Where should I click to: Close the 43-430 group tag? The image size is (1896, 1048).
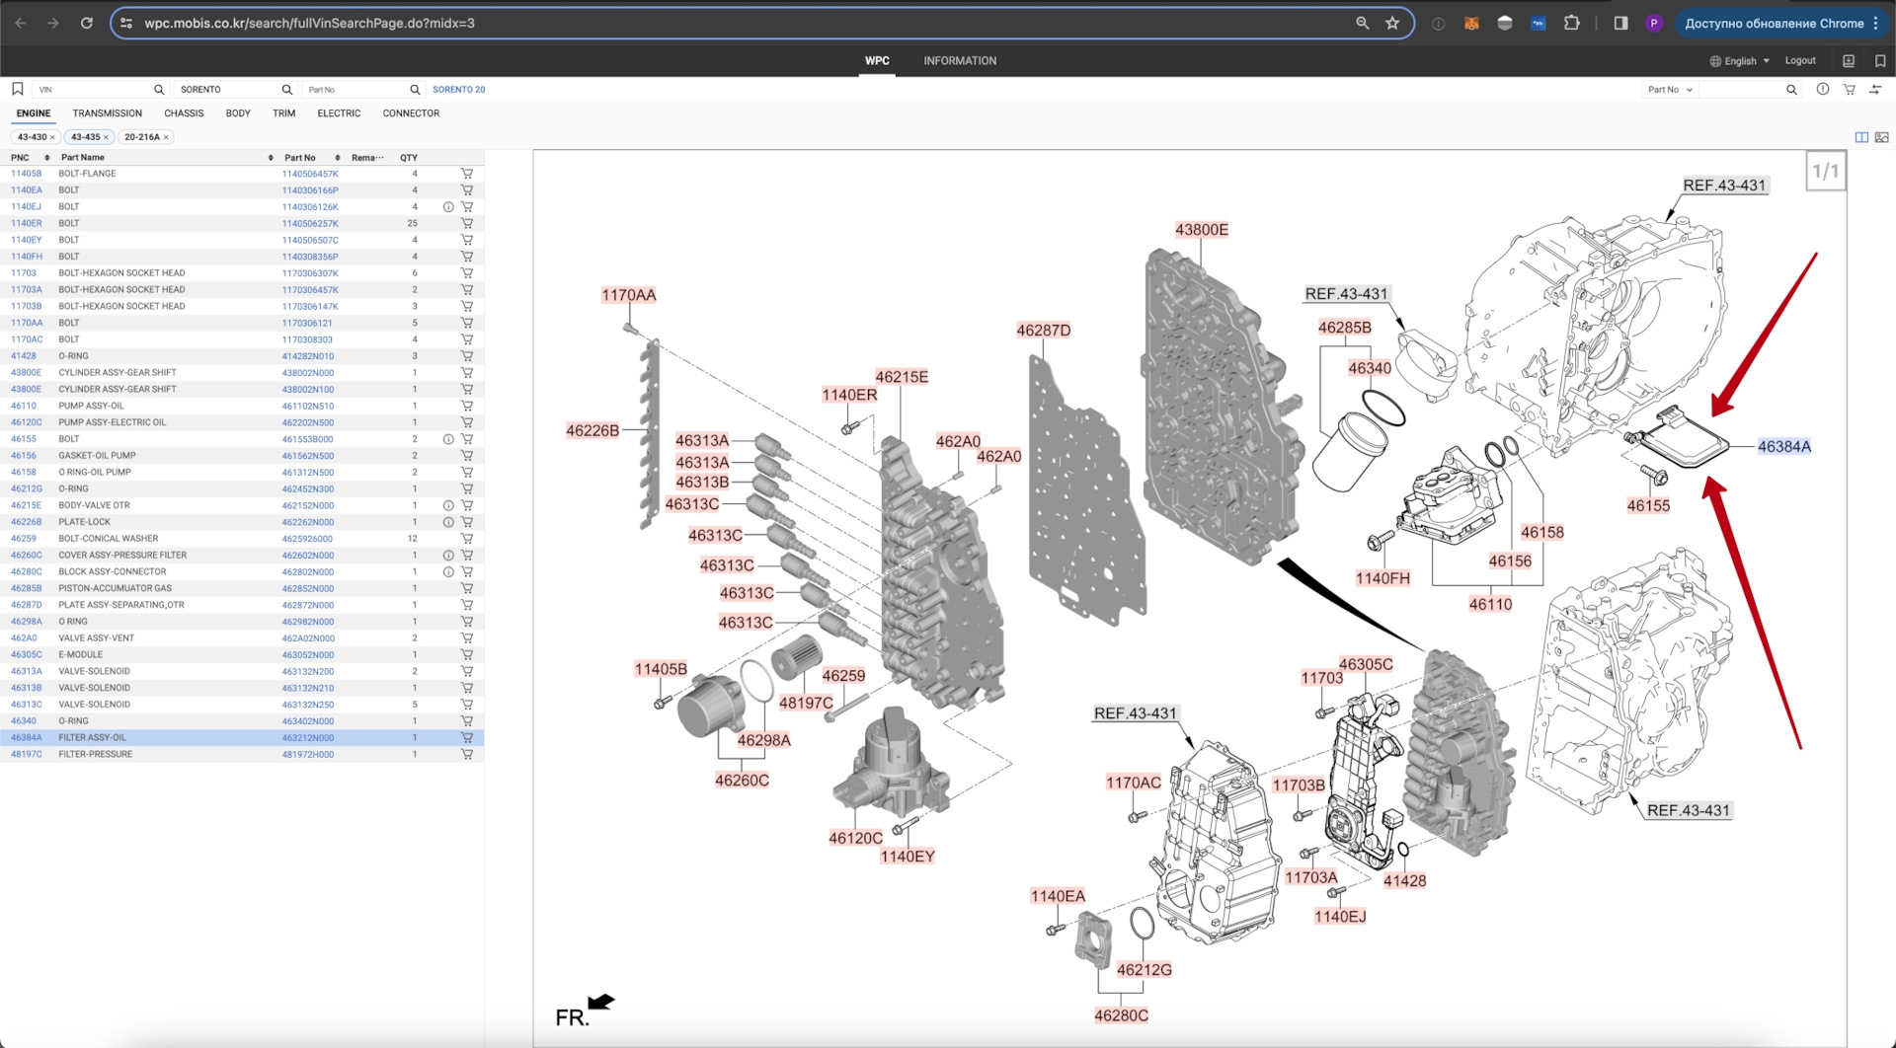pos(52,137)
